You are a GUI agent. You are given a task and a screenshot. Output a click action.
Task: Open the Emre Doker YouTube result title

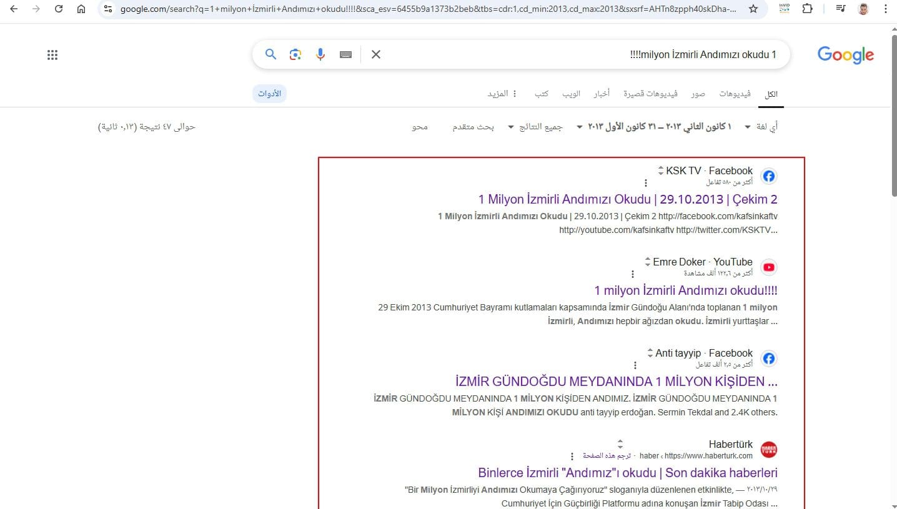(685, 290)
